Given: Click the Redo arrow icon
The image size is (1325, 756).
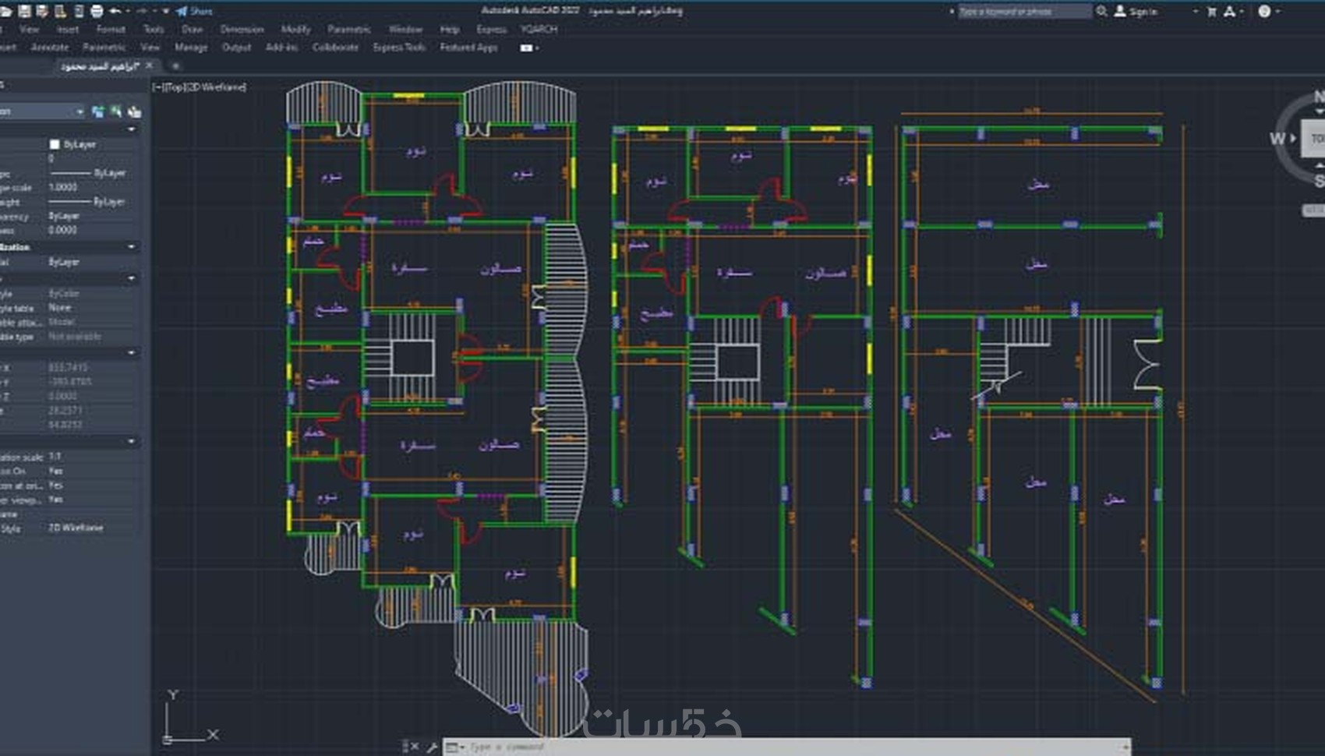Looking at the screenshot, I should 142,11.
